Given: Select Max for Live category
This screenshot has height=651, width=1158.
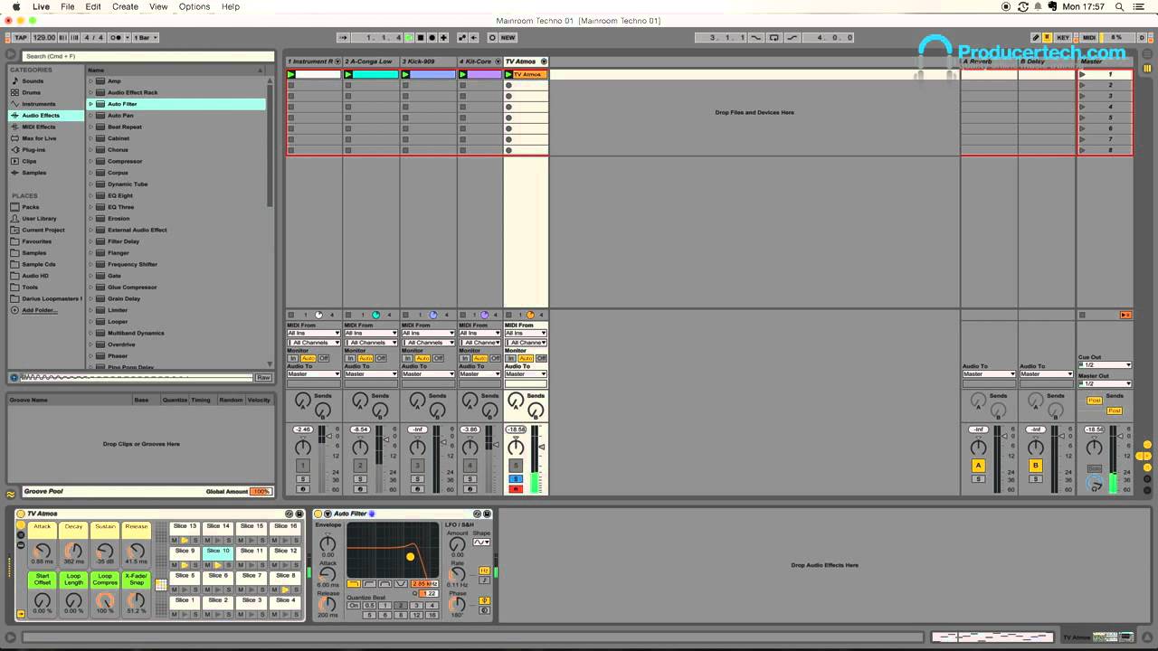Looking at the screenshot, I should point(39,138).
